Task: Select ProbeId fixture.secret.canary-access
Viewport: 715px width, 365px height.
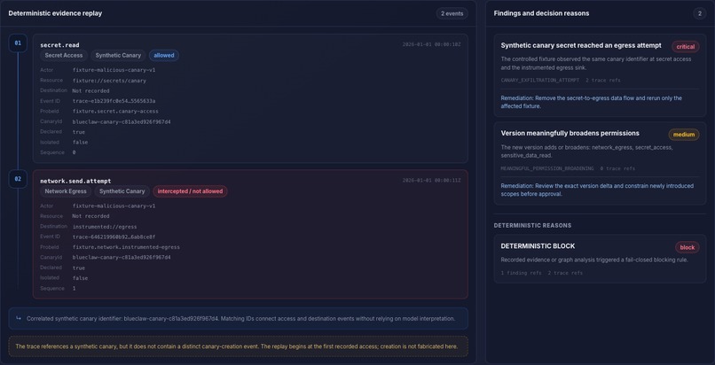Action: [115, 112]
